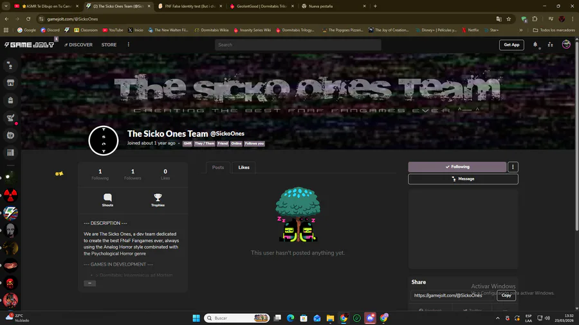Open the Chrome extensions puzzle icon
The width and height of the screenshot is (579, 325).
tap(535, 19)
